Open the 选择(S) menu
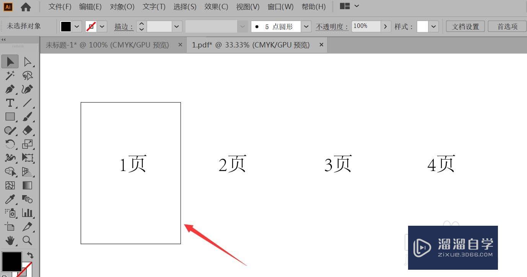527x277 pixels. pos(185,7)
